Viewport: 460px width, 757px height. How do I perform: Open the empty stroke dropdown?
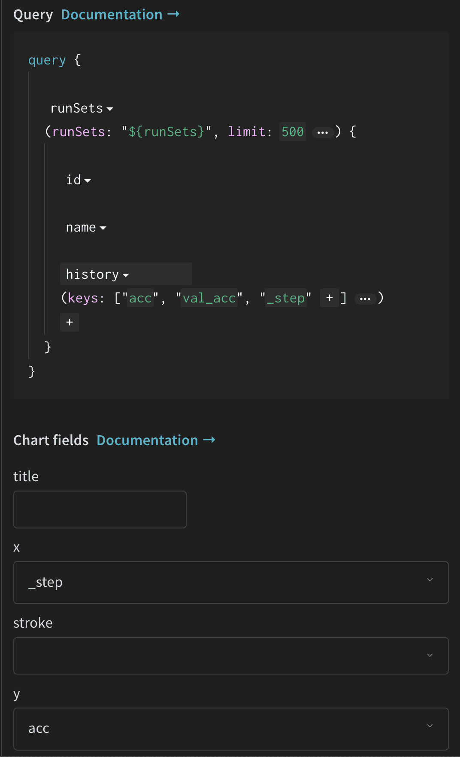(231, 656)
